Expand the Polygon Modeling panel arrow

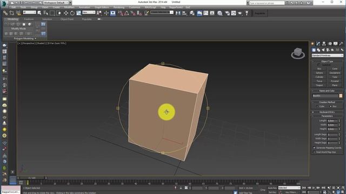click(35, 39)
